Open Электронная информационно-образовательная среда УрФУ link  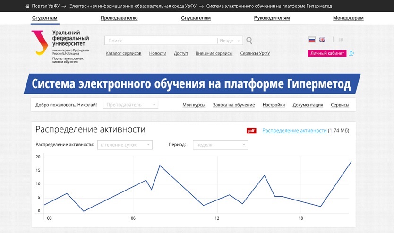click(x=133, y=6)
